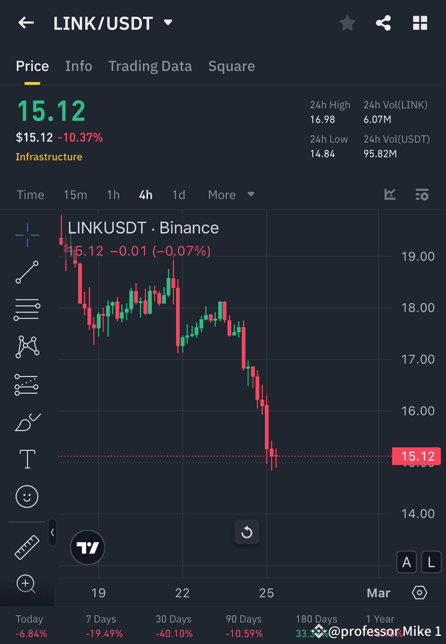This screenshot has width=446, height=644.
Task: Open the emoji sticker tool
Action: (x=27, y=496)
